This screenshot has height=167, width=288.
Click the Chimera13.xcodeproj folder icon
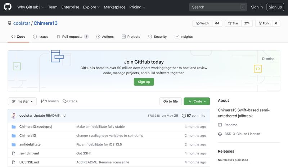point(14,127)
